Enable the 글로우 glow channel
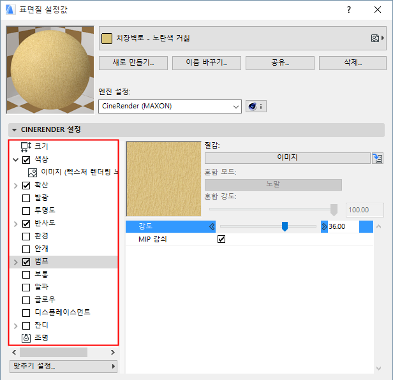Screen dimensions: 393x380 [26, 300]
